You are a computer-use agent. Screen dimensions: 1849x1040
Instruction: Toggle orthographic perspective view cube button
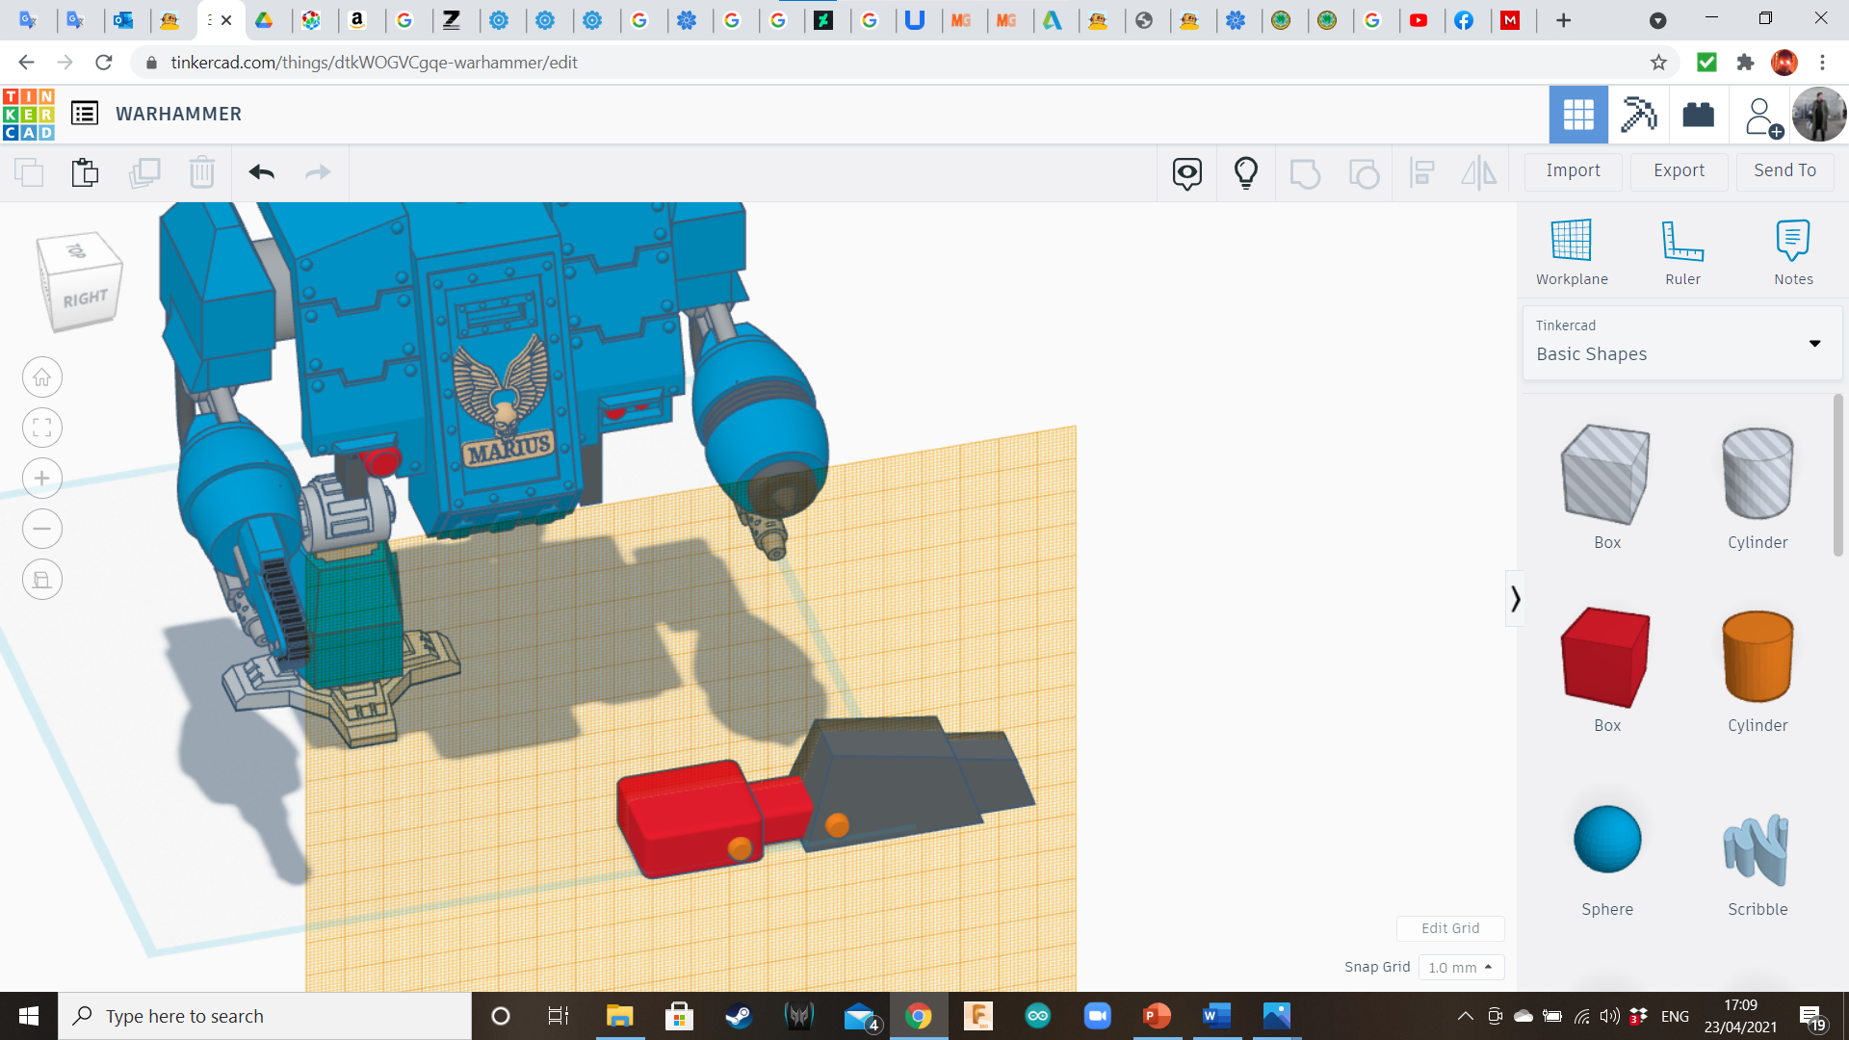pyautogui.click(x=42, y=580)
